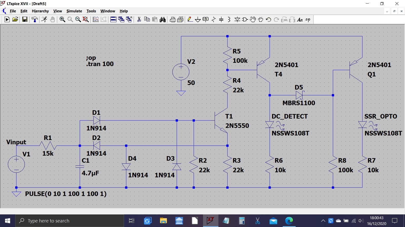405x227 pixels.
Task: Zoom out with the magnifier minus icon
Action: pyautogui.click(x=78, y=19)
